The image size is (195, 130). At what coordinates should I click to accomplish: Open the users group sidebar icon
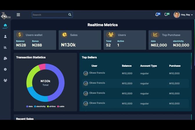coord(5,80)
